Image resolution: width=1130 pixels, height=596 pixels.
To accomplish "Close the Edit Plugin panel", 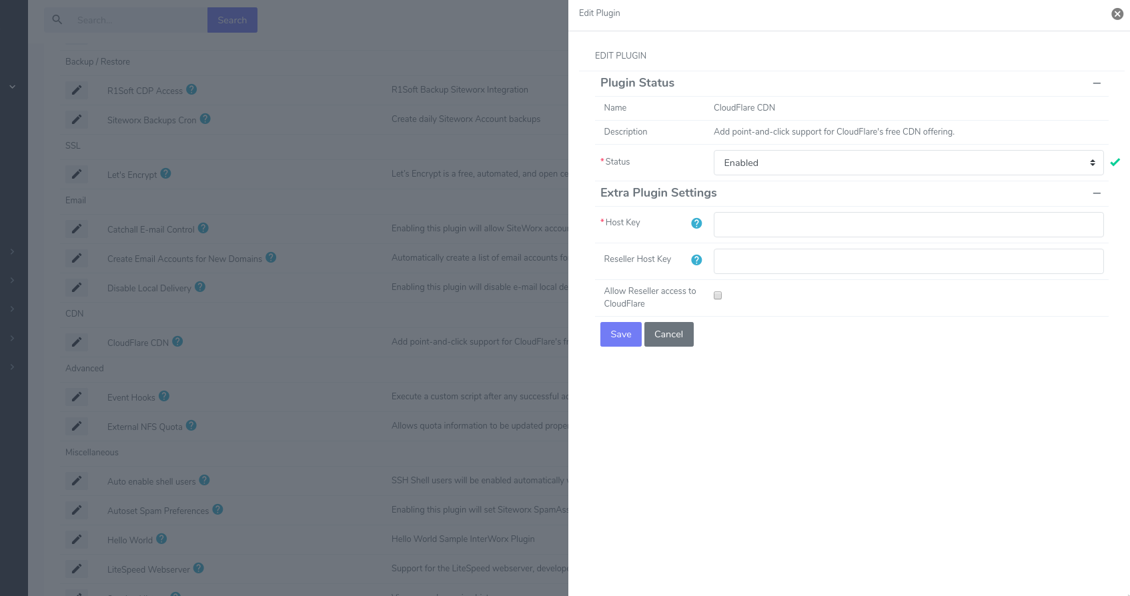I will tap(1117, 14).
